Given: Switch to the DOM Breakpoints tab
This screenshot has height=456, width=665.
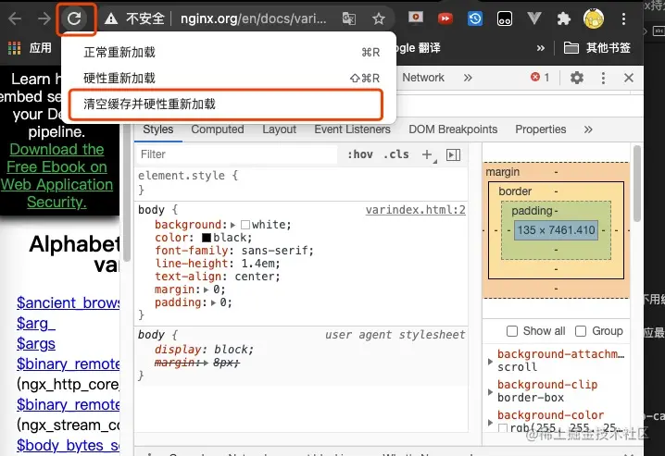Looking at the screenshot, I should (453, 129).
